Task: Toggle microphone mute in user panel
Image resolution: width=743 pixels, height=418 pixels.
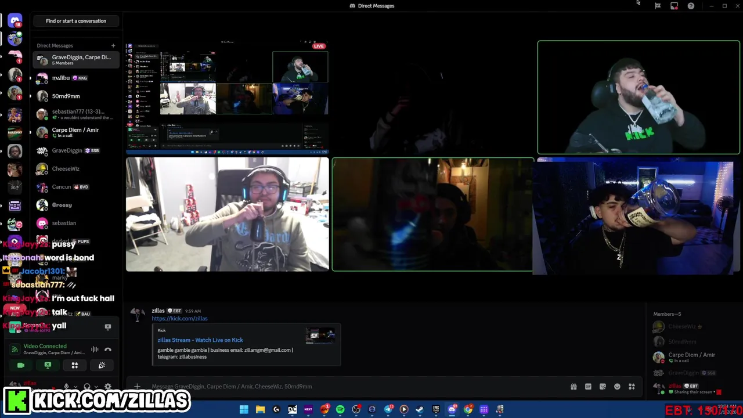Action: tap(66, 387)
